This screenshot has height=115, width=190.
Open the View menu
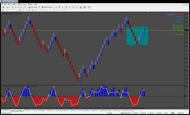9,4
